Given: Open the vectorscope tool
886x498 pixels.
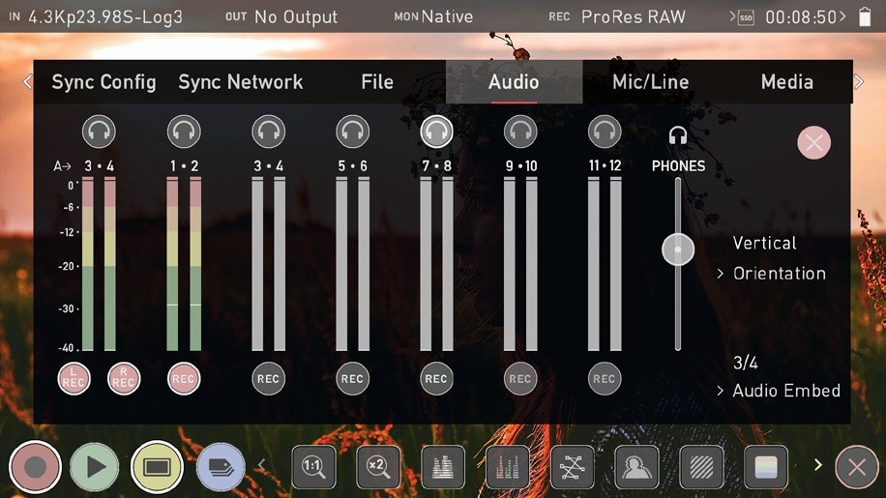Looking at the screenshot, I should [x=572, y=467].
